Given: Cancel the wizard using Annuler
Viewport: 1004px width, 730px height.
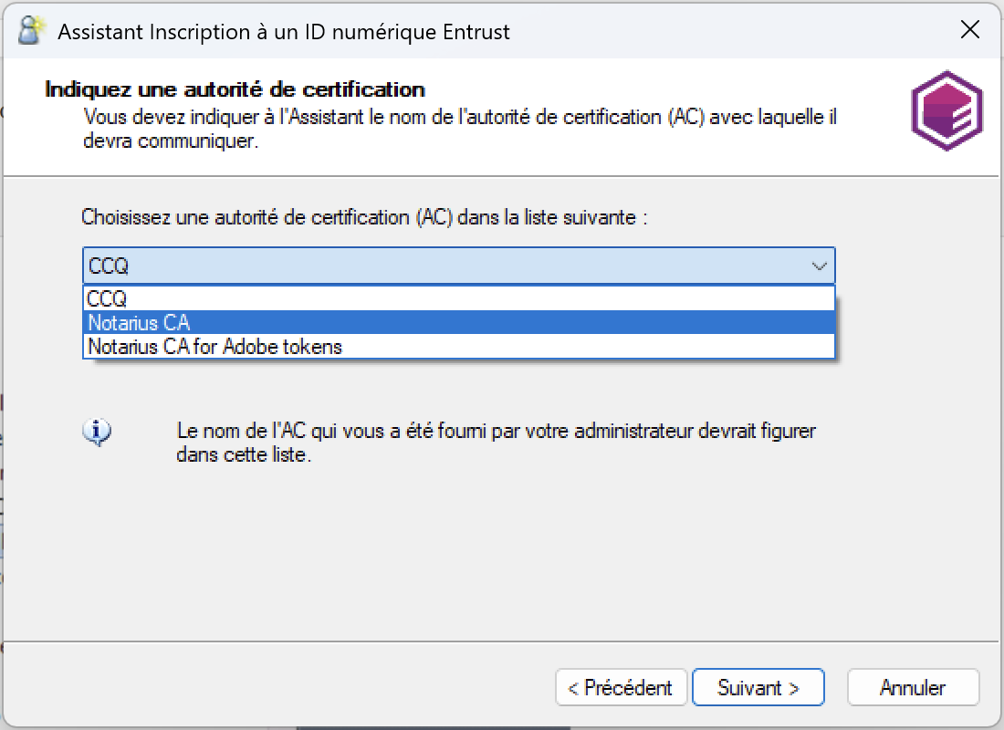Looking at the screenshot, I should click(x=913, y=688).
